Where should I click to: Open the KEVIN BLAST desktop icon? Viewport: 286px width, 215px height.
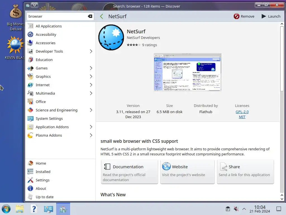(15, 48)
